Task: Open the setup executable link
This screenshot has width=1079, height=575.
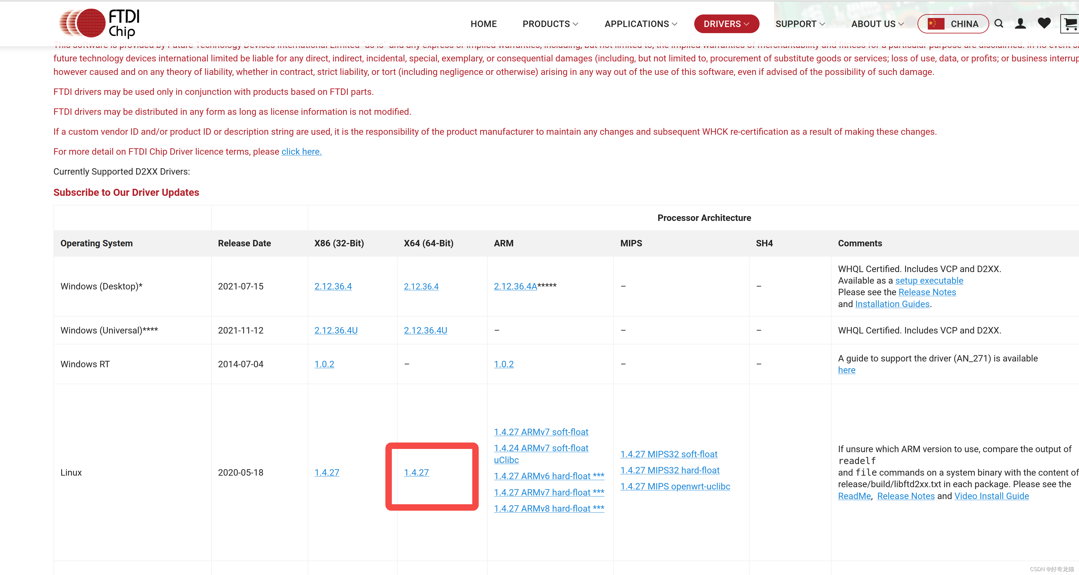Action: 929,281
